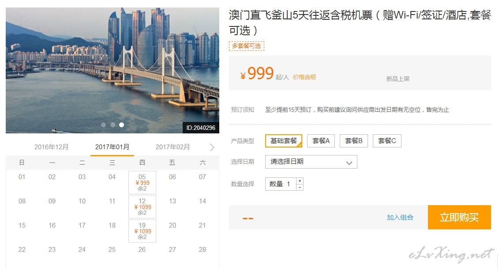Click the Busan bridge product photo
This screenshot has height=269, width=499.
[x=113, y=70]
